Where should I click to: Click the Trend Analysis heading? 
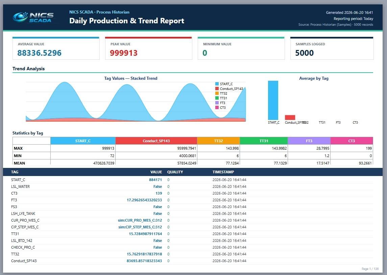(29, 69)
